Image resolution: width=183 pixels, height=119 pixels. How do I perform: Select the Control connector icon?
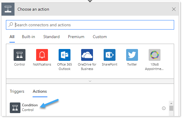click(20, 55)
